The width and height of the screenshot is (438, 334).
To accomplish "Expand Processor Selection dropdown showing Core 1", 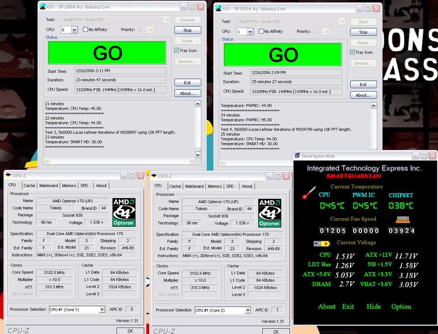I will click(102, 309).
